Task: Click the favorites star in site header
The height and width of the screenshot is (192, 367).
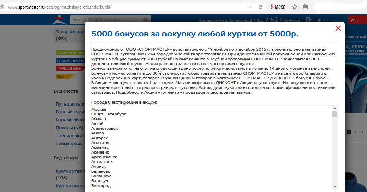Action: 319,20
